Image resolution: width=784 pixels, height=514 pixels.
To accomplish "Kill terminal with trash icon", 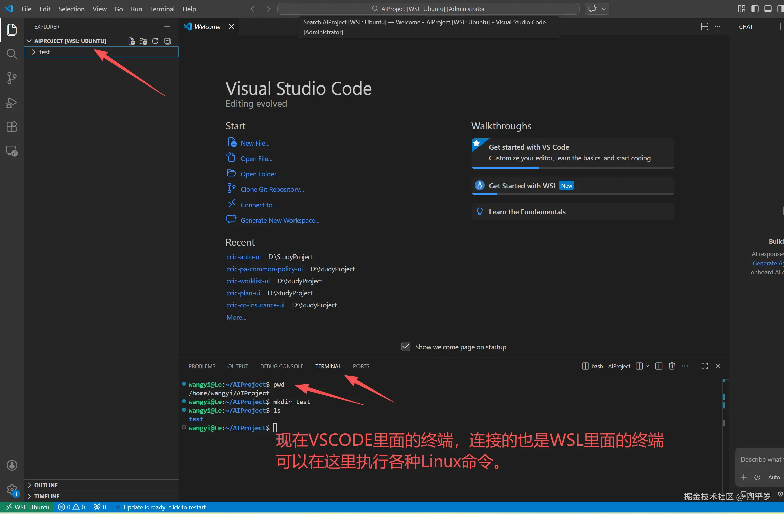I will pos(672,366).
